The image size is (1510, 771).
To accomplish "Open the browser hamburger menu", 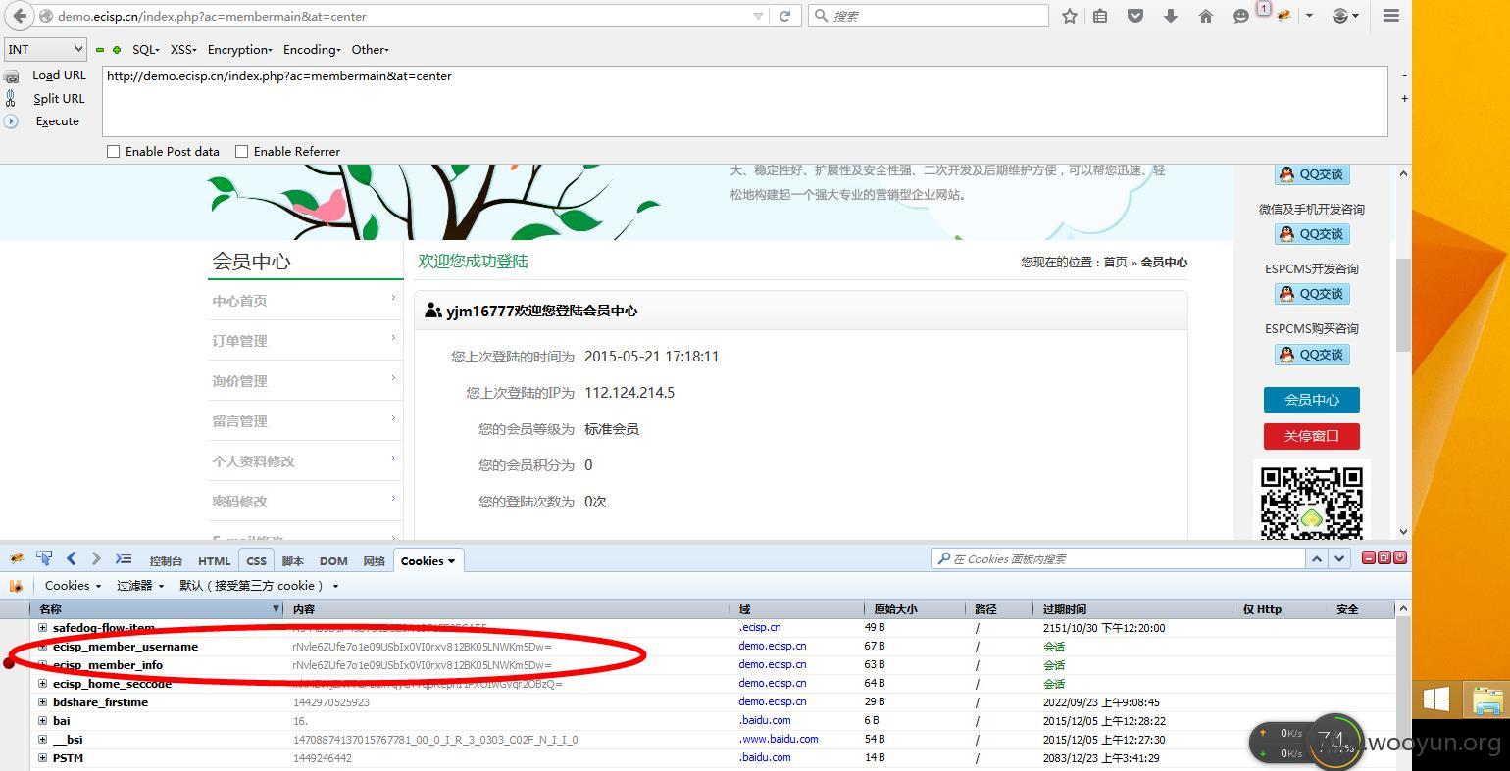I will (1390, 16).
